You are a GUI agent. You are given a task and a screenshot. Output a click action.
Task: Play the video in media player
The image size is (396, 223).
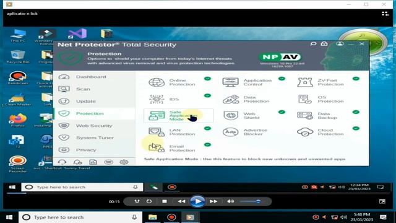pyautogui.click(x=197, y=201)
